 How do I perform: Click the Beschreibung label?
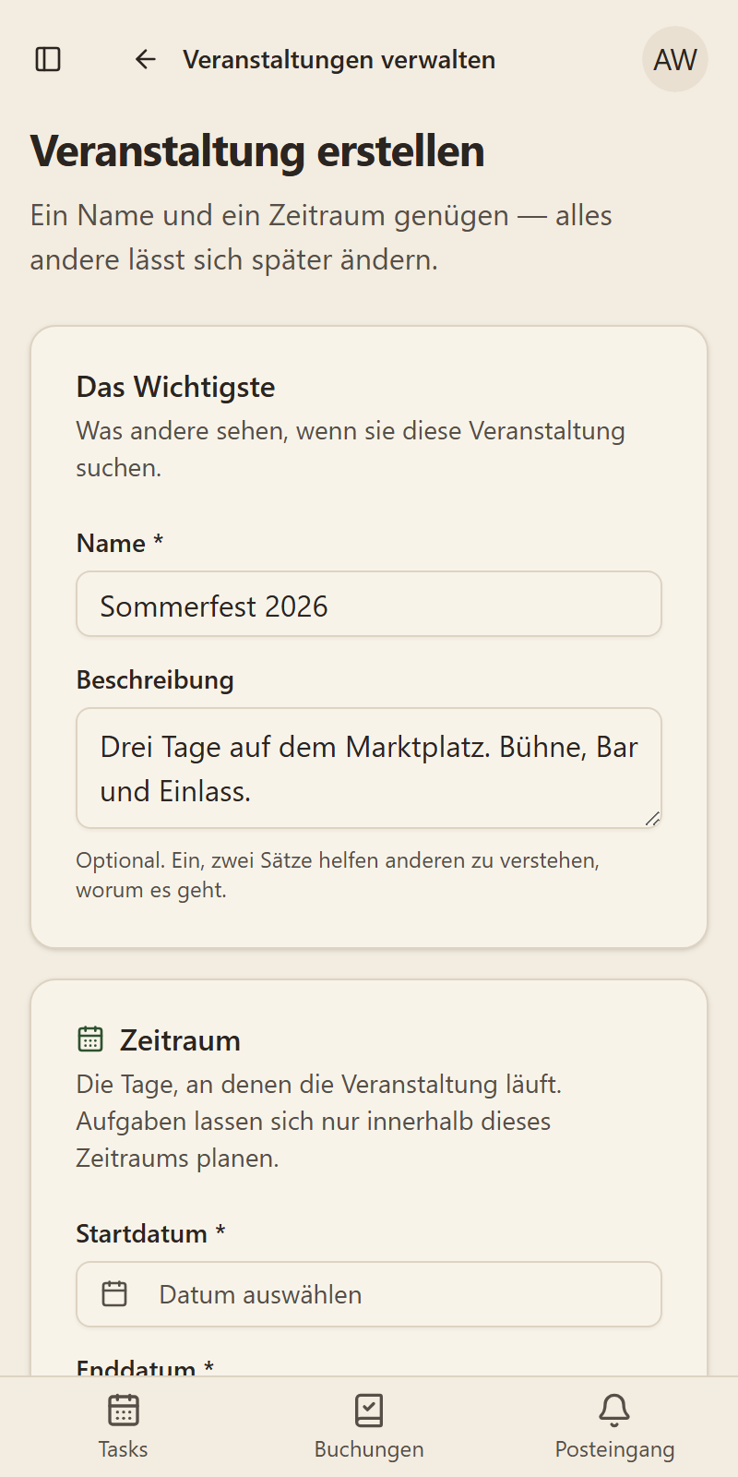tap(155, 680)
